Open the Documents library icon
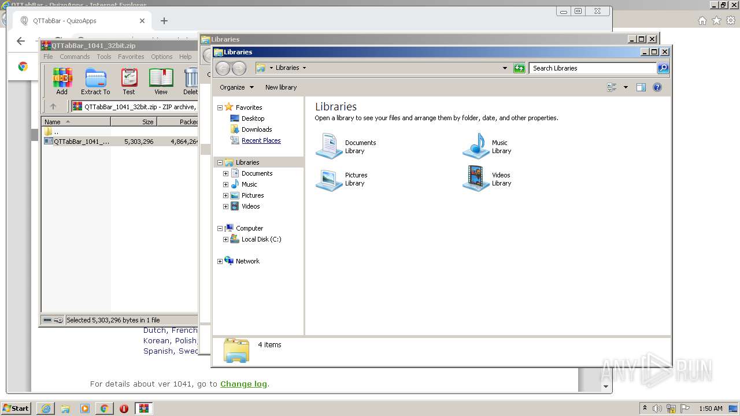Screen dimensions: 740x416 click(x=329, y=146)
